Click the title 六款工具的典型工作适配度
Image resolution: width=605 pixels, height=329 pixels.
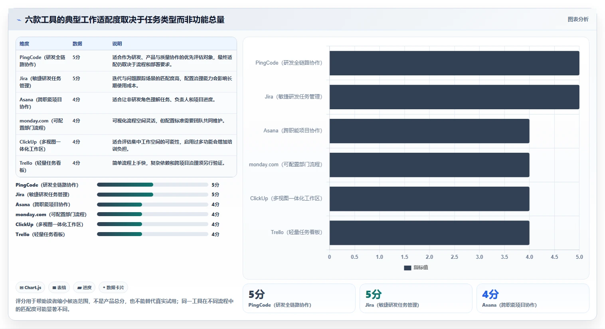pos(125,20)
